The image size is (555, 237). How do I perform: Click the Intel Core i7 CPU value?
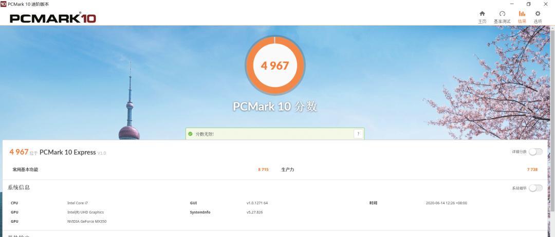click(x=78, y=203)
